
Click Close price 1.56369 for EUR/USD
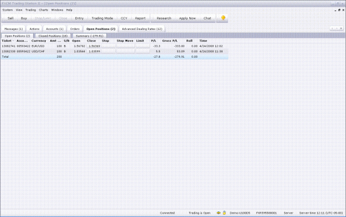click(94, 46)
